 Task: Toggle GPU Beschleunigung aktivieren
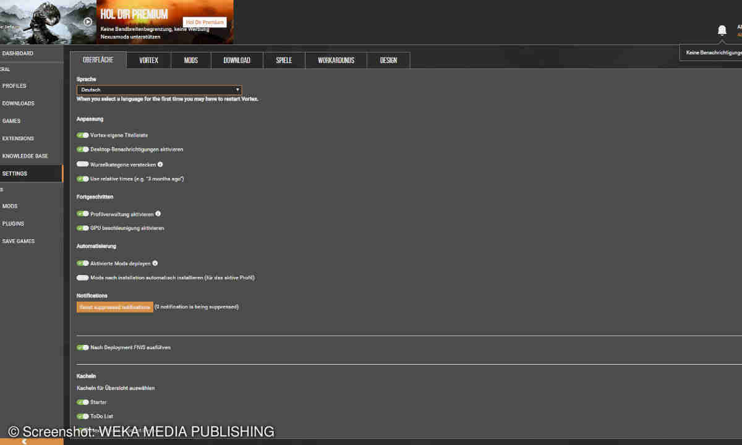point(83,228)
